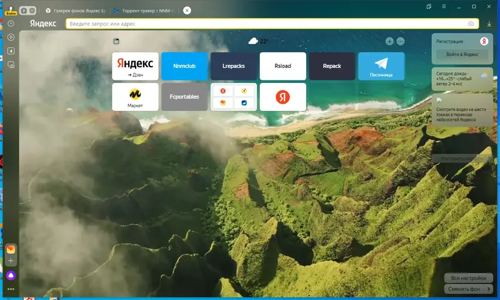Click the Сменить фон button
This screenshot has width=500, height=300.
(x=464, y=289)
